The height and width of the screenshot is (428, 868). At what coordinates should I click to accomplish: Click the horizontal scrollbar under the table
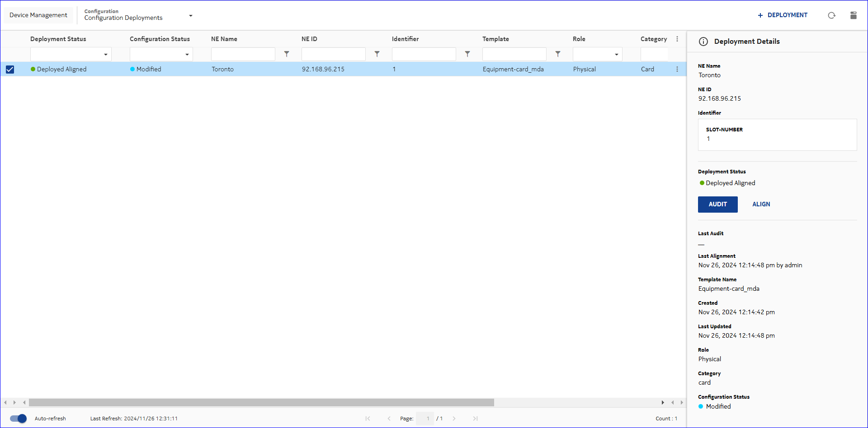pyautogui.click(x=261, y=402)
